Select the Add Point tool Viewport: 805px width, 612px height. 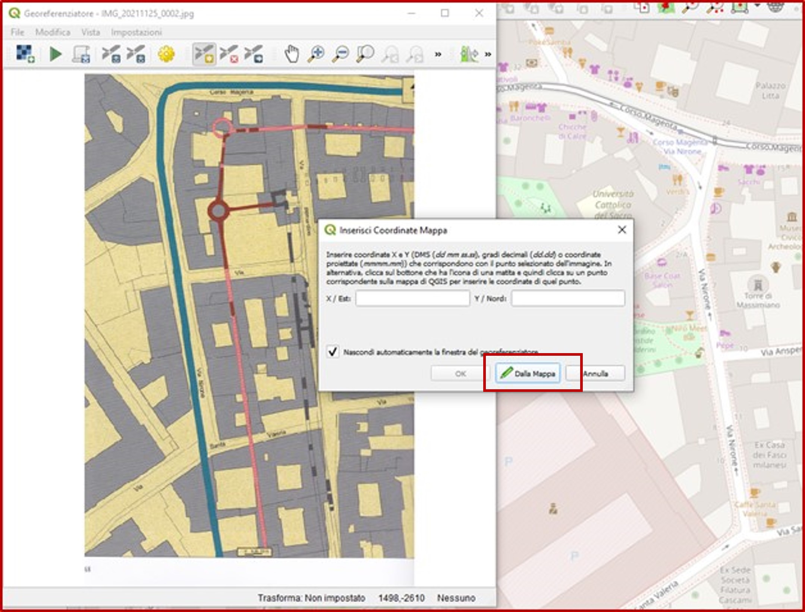click(x=204, y=54)
